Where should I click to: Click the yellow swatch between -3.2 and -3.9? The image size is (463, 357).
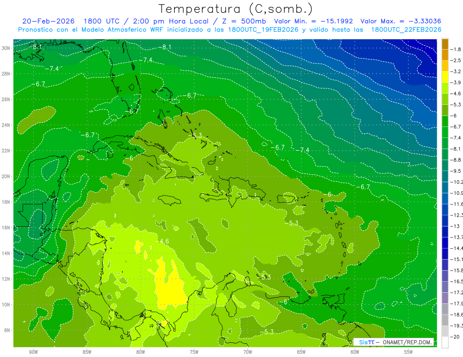coord(445,77)
